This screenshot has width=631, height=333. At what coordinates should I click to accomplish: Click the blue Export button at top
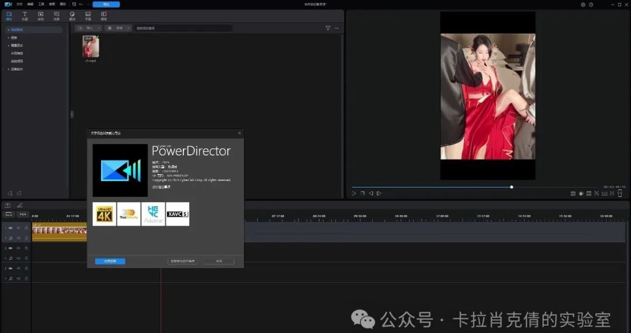point(106,4)
